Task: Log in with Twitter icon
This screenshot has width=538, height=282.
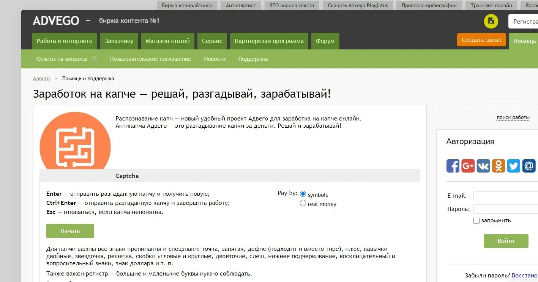Action: click(x=514, y=166)
